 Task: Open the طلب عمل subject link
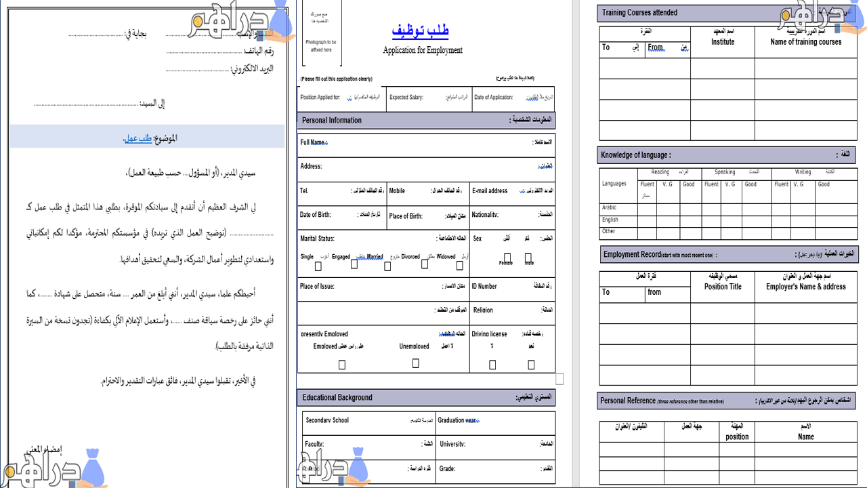click(138, 138)
